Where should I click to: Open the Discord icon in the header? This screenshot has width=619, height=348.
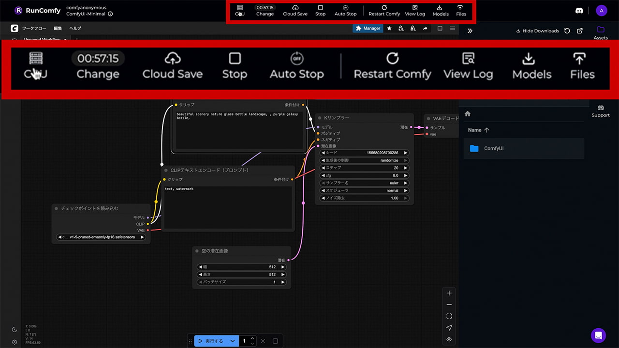pos(579,11)
